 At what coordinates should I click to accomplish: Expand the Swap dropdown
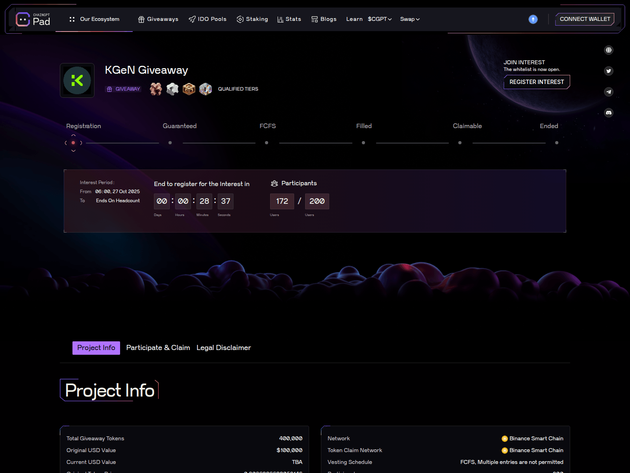pyautogui.click(x=410, y=19)
